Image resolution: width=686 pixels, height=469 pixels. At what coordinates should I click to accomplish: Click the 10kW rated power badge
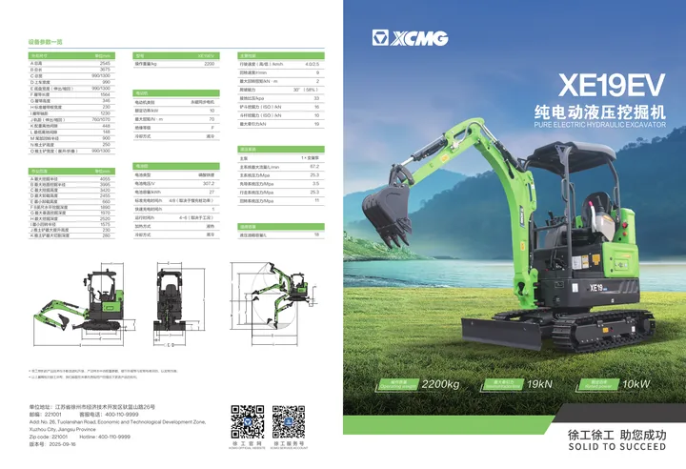tap(613, 384)
